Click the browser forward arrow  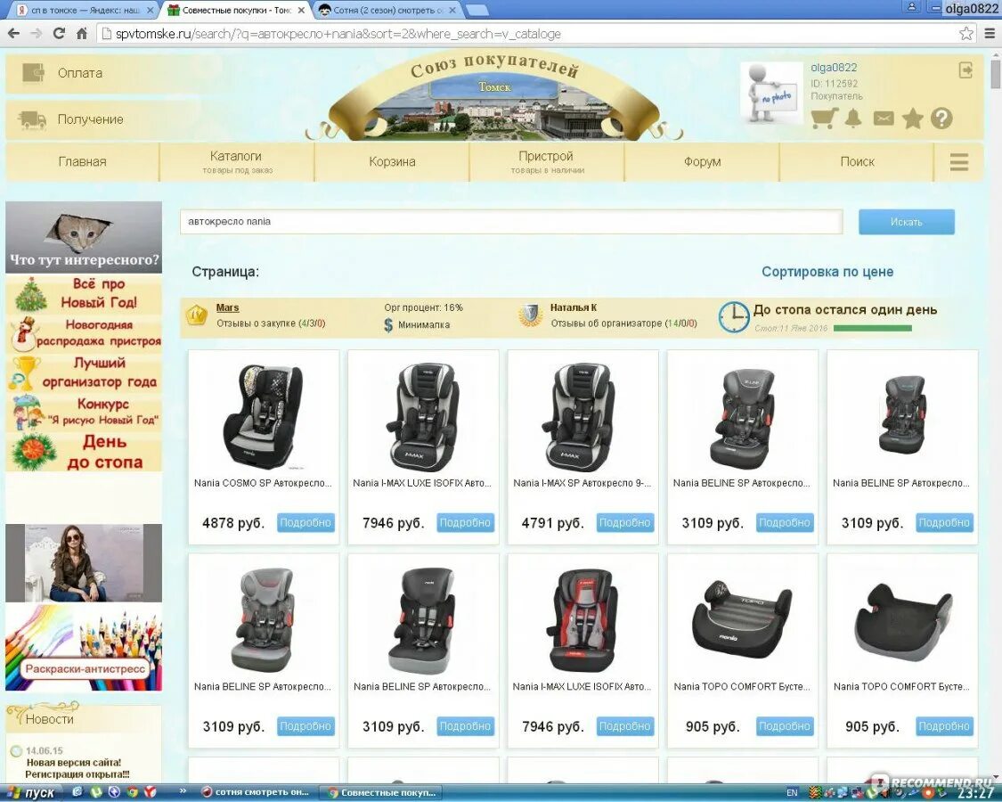pos(37,33)
